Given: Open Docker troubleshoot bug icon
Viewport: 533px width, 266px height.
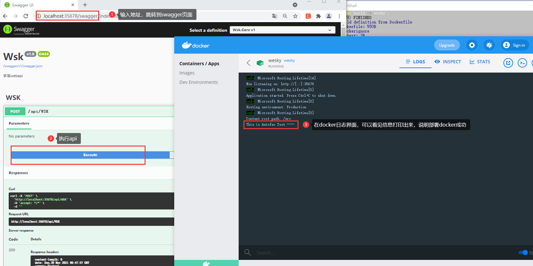Looking at the screenshot, I should 489,45.
